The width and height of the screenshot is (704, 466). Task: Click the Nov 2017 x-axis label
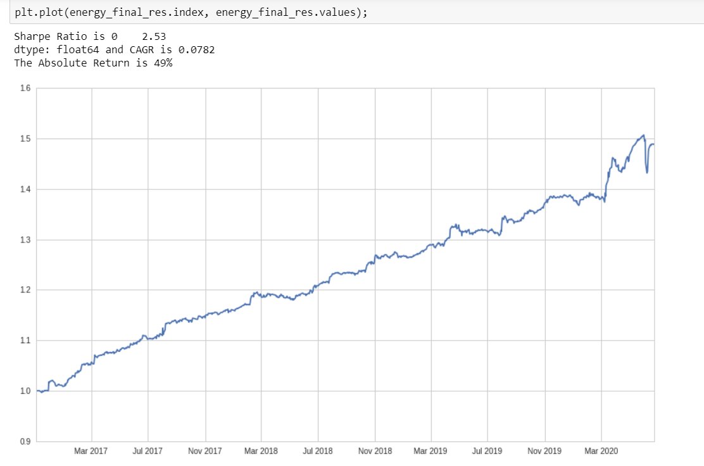click(x=204, y=451)
